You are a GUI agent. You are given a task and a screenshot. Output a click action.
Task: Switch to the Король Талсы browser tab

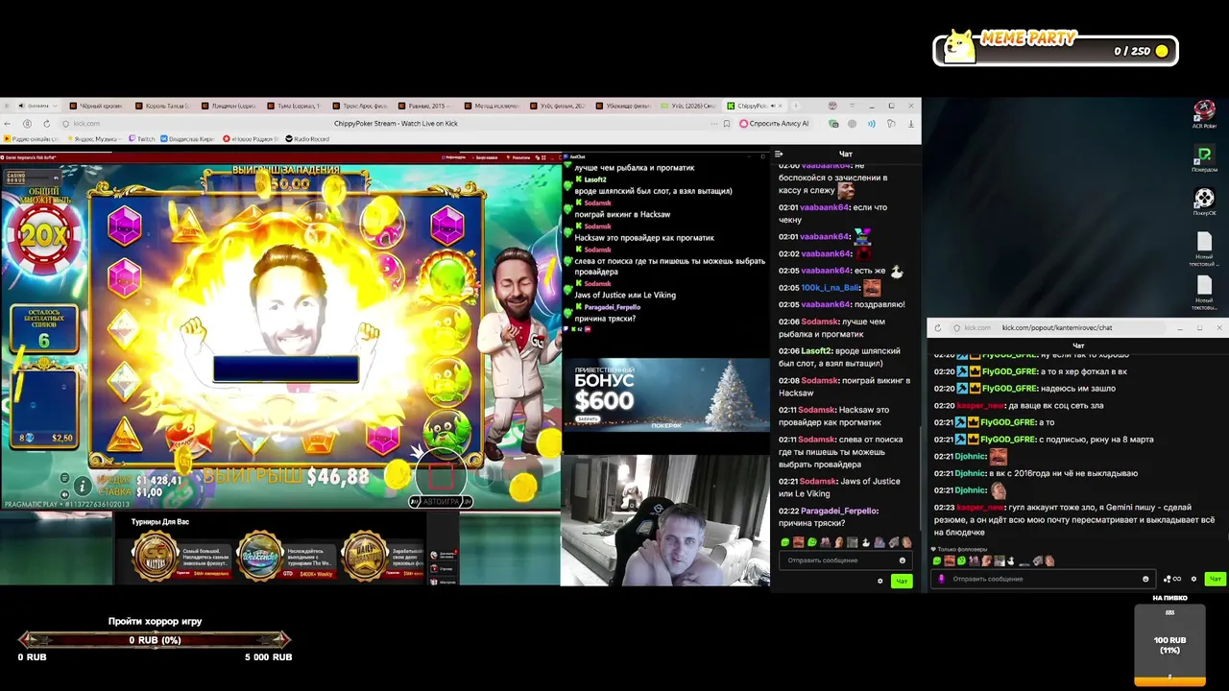click(x=165, y=106)
